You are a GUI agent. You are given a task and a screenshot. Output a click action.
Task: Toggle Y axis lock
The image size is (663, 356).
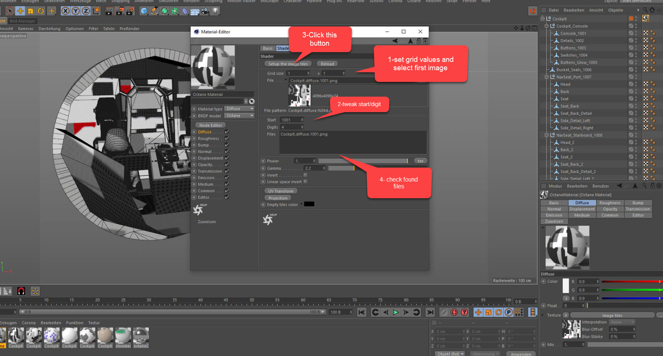pos(76,11)
